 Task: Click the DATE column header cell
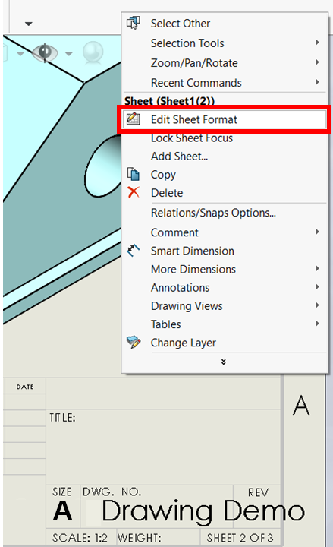point(25,387)
